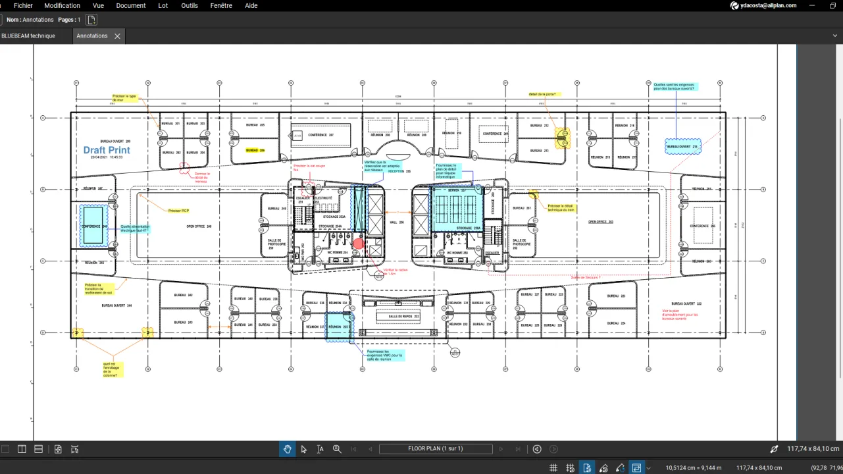Screen dimensions: 843x474
Task: Expand the chevron above the document area
Action: pyautogui.click(x=834, y=36)
